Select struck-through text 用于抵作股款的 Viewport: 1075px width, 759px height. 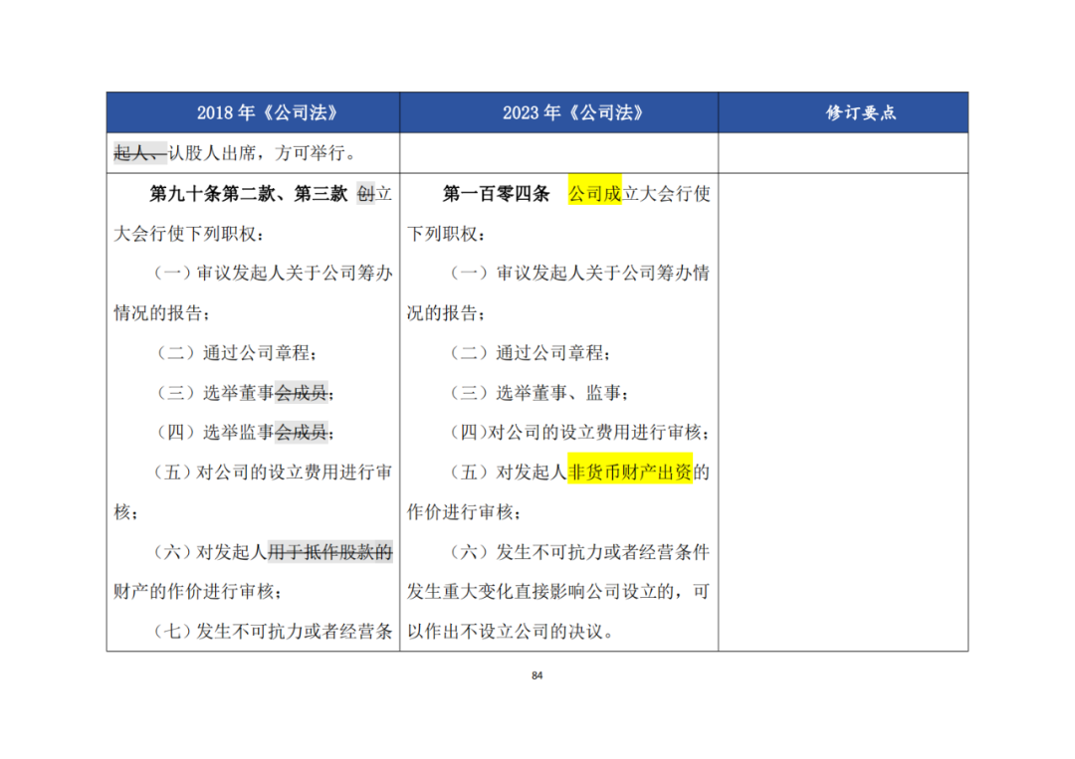point(329,551)
